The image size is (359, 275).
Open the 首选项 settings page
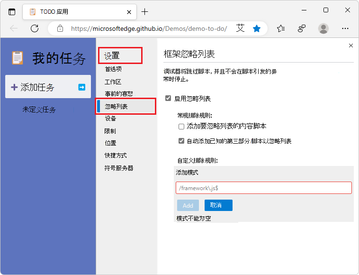point(113,69)
